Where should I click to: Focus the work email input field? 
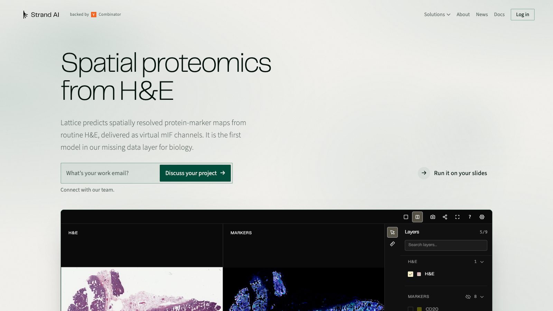coord(110,173)
